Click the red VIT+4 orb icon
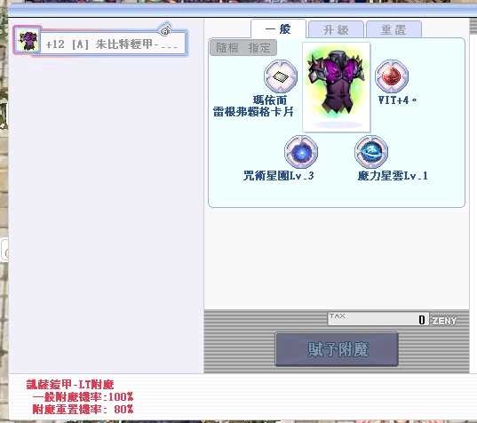The image size is (477, 423). click(392, 76)
